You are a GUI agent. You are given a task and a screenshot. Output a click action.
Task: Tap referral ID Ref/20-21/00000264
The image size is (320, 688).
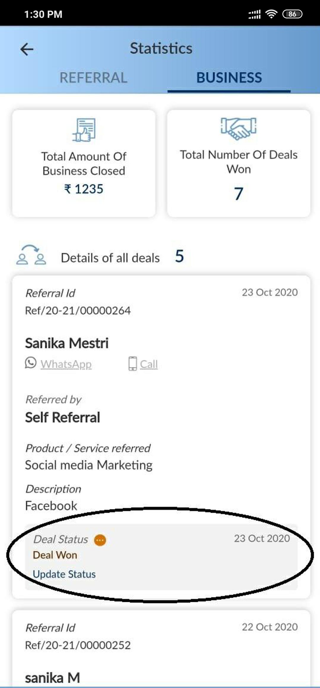point(78,311)
